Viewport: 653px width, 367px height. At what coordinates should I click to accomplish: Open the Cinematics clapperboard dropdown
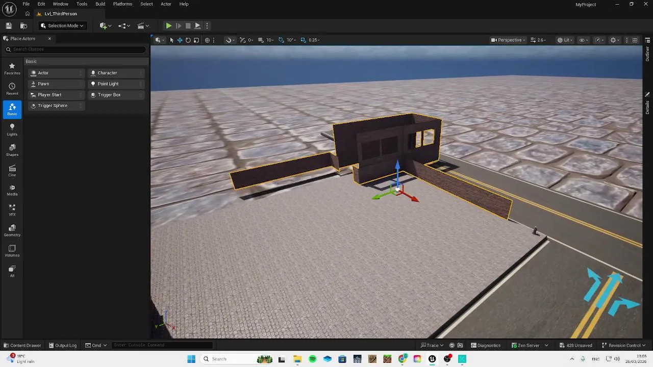tap(143, 25)
